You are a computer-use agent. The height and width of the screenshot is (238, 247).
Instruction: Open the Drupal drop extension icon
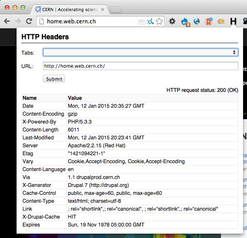185,22
